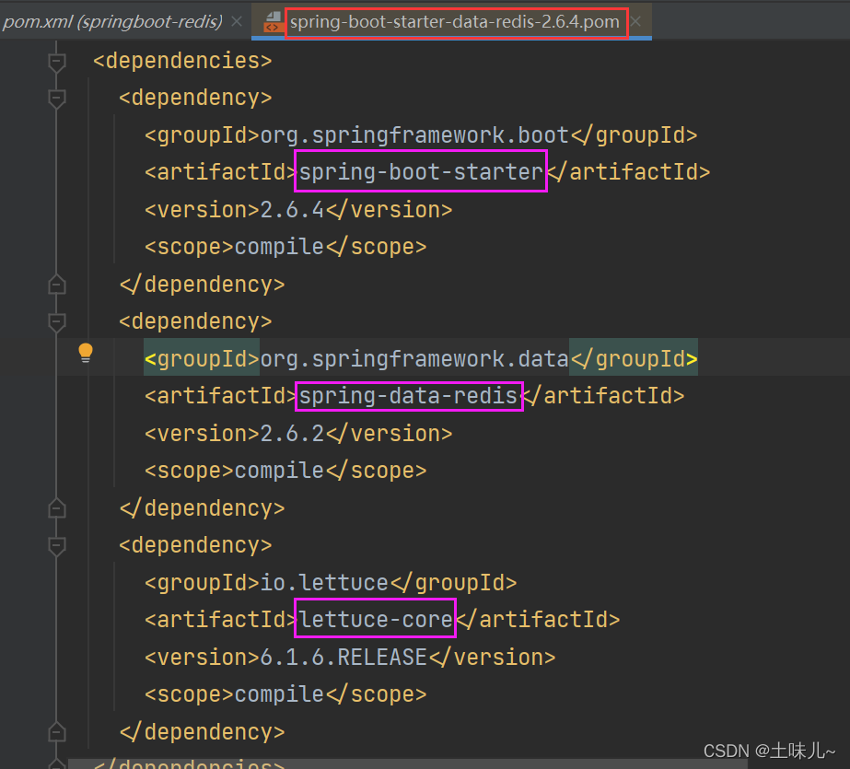Click the yellow intention lightbulb icon
Image resolution: width=850 pixels, height=769 pixels.
tap(86, 354)
